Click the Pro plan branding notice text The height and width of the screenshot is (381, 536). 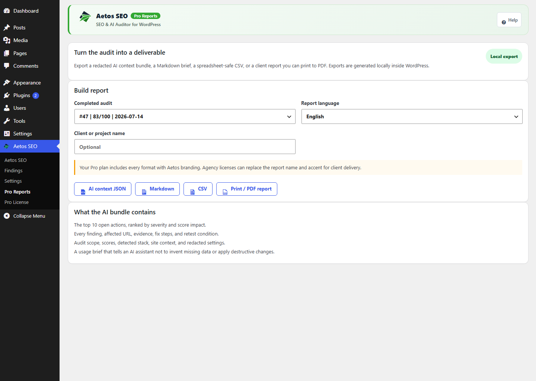(x=220, y=168)
